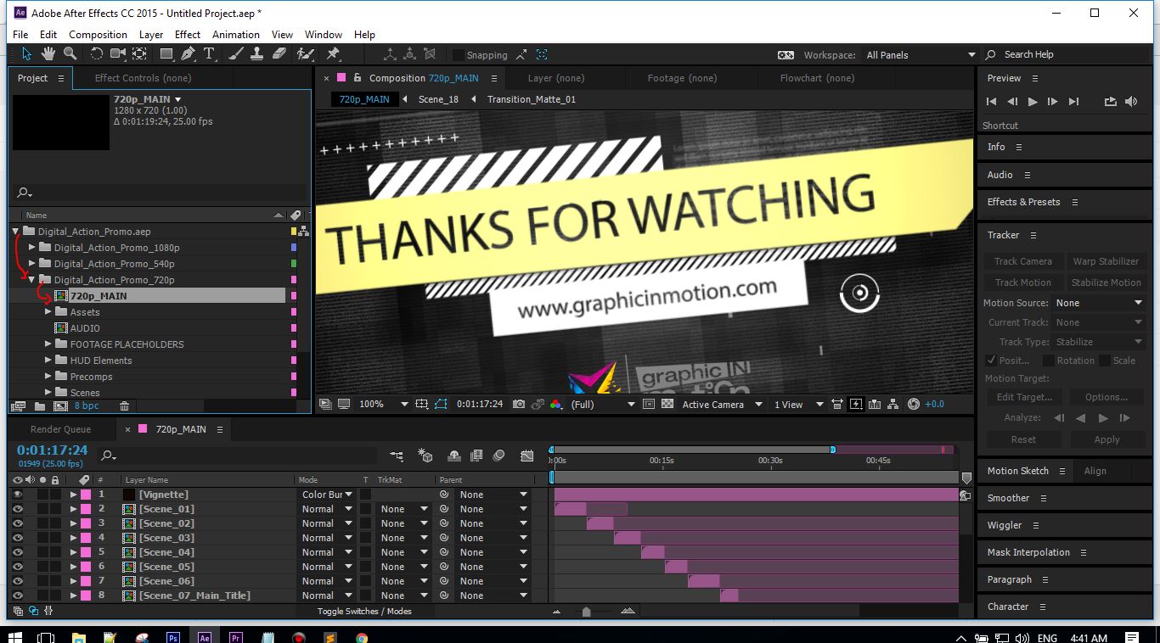This screenshot has height=643, width=1160.
Task: Click the Reset Exposure icon
Action: pyautogui.click(x=913, y=405)
